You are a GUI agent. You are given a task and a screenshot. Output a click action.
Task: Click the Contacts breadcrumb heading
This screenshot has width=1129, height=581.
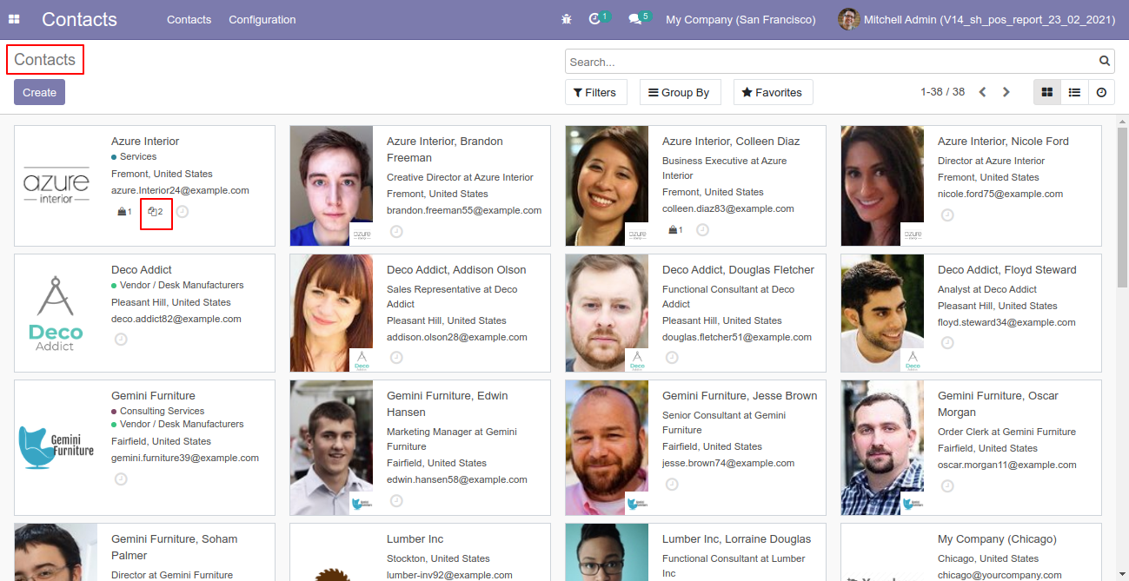(44, 59)
